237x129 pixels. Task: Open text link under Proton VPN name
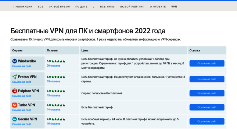click(x=22, y=82)
